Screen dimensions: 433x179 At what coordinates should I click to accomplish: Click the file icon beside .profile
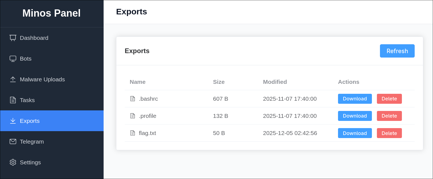tap(132, 116)
